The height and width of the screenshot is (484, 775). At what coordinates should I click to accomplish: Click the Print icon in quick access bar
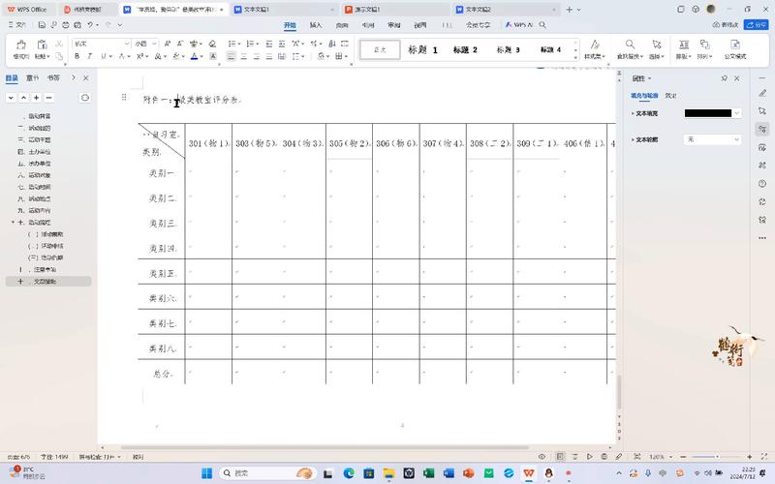[65, 25]
